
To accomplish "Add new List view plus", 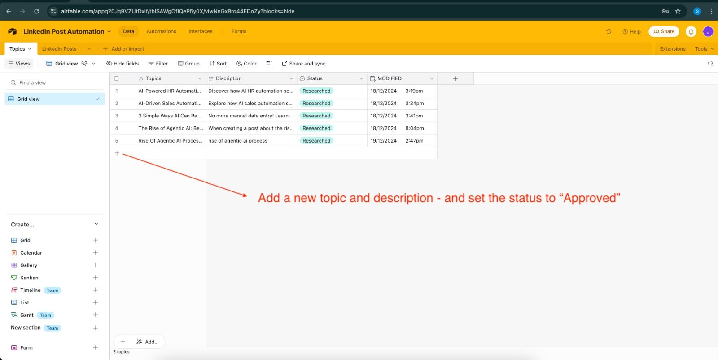I will point(96,303).
